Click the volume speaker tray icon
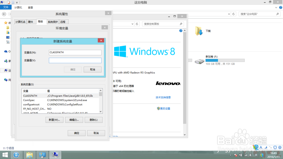Viewport: 283px width, 159px height. [x=250, y=155]
